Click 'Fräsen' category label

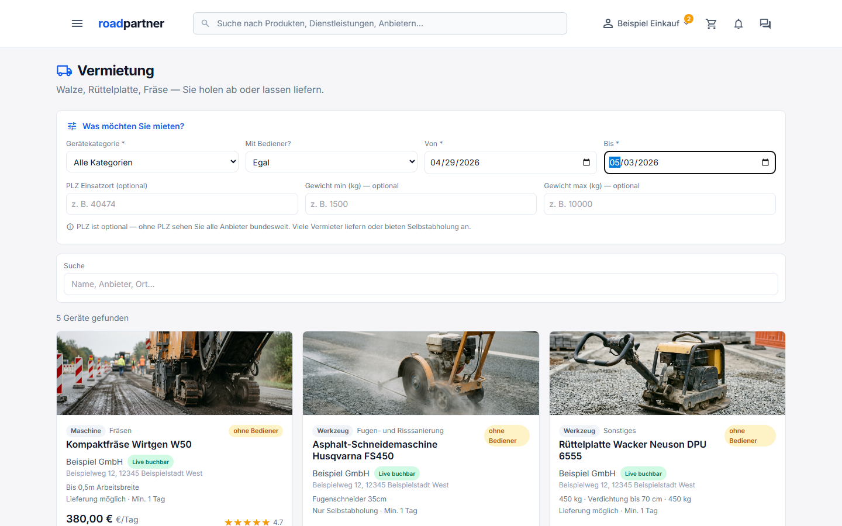(120, 431)
